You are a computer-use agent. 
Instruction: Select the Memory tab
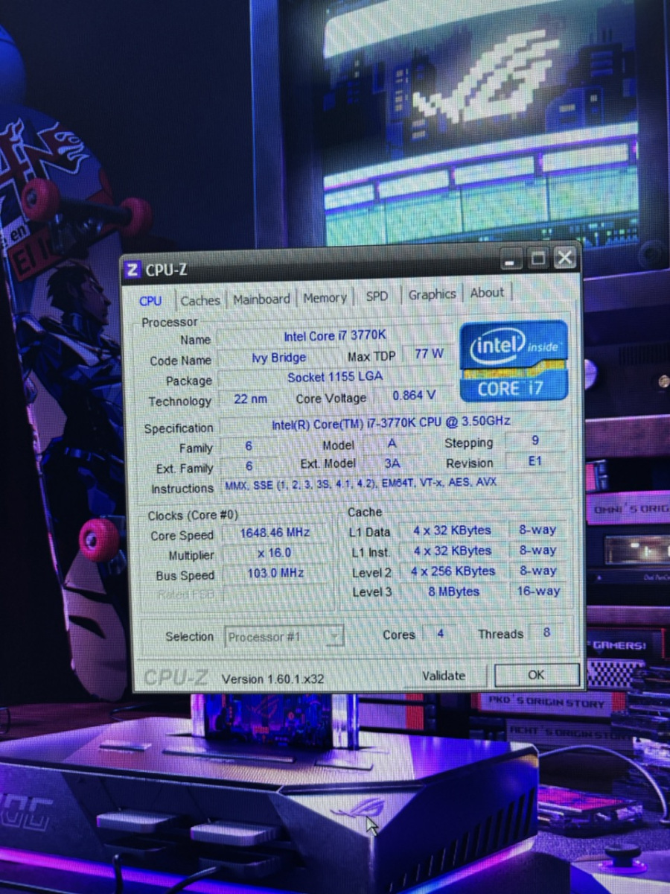(x=325, y=297)
